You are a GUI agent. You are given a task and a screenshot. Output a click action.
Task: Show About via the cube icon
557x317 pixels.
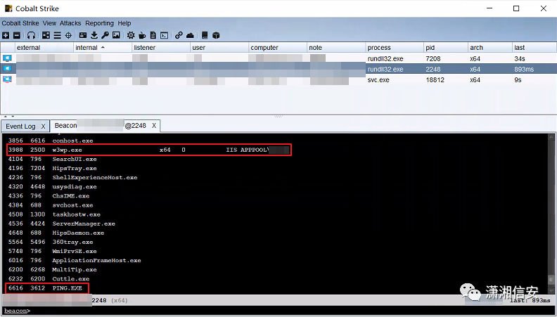coord(216,35)
